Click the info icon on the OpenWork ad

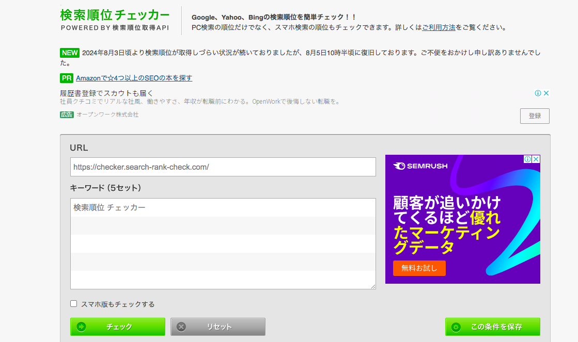538,93
